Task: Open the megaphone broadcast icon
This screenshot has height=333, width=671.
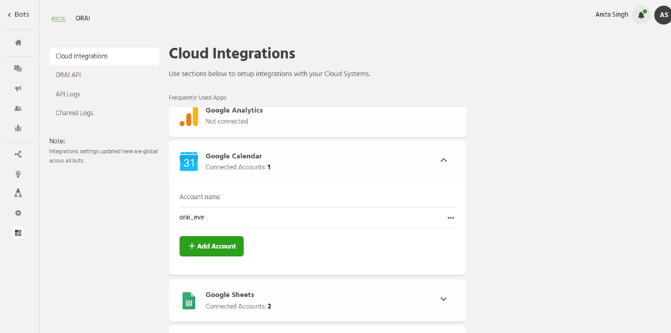Action: [19, 89]
